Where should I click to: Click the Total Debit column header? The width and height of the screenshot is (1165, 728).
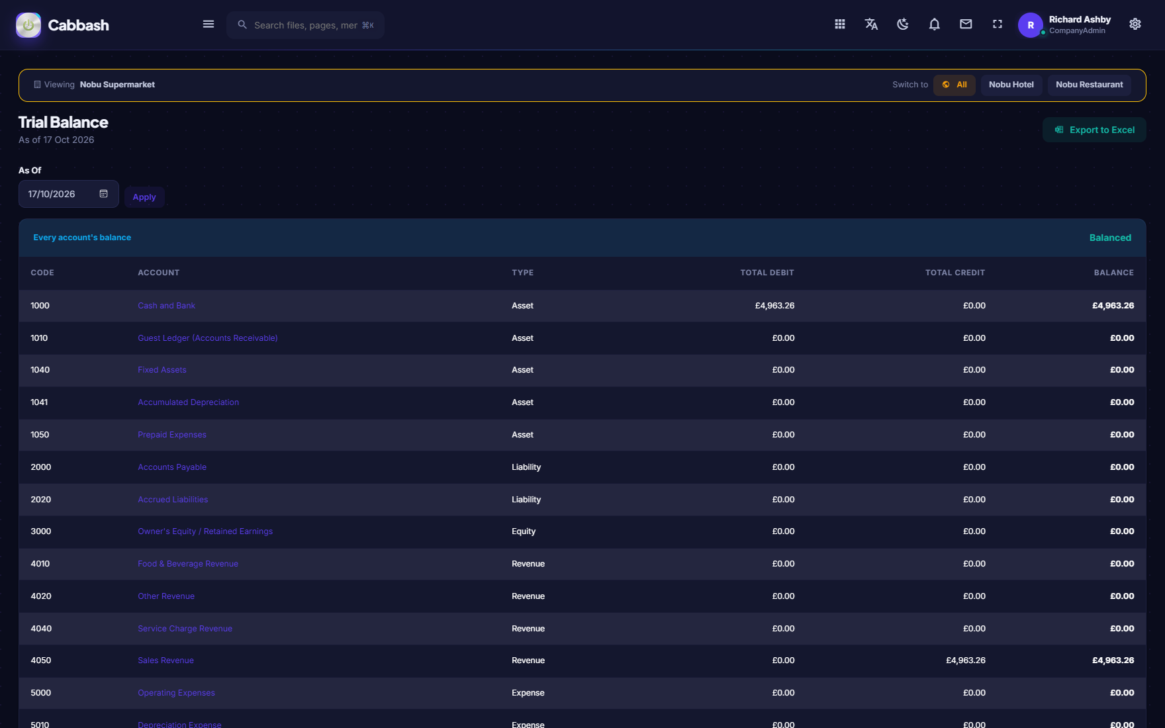tap(767, 273)
